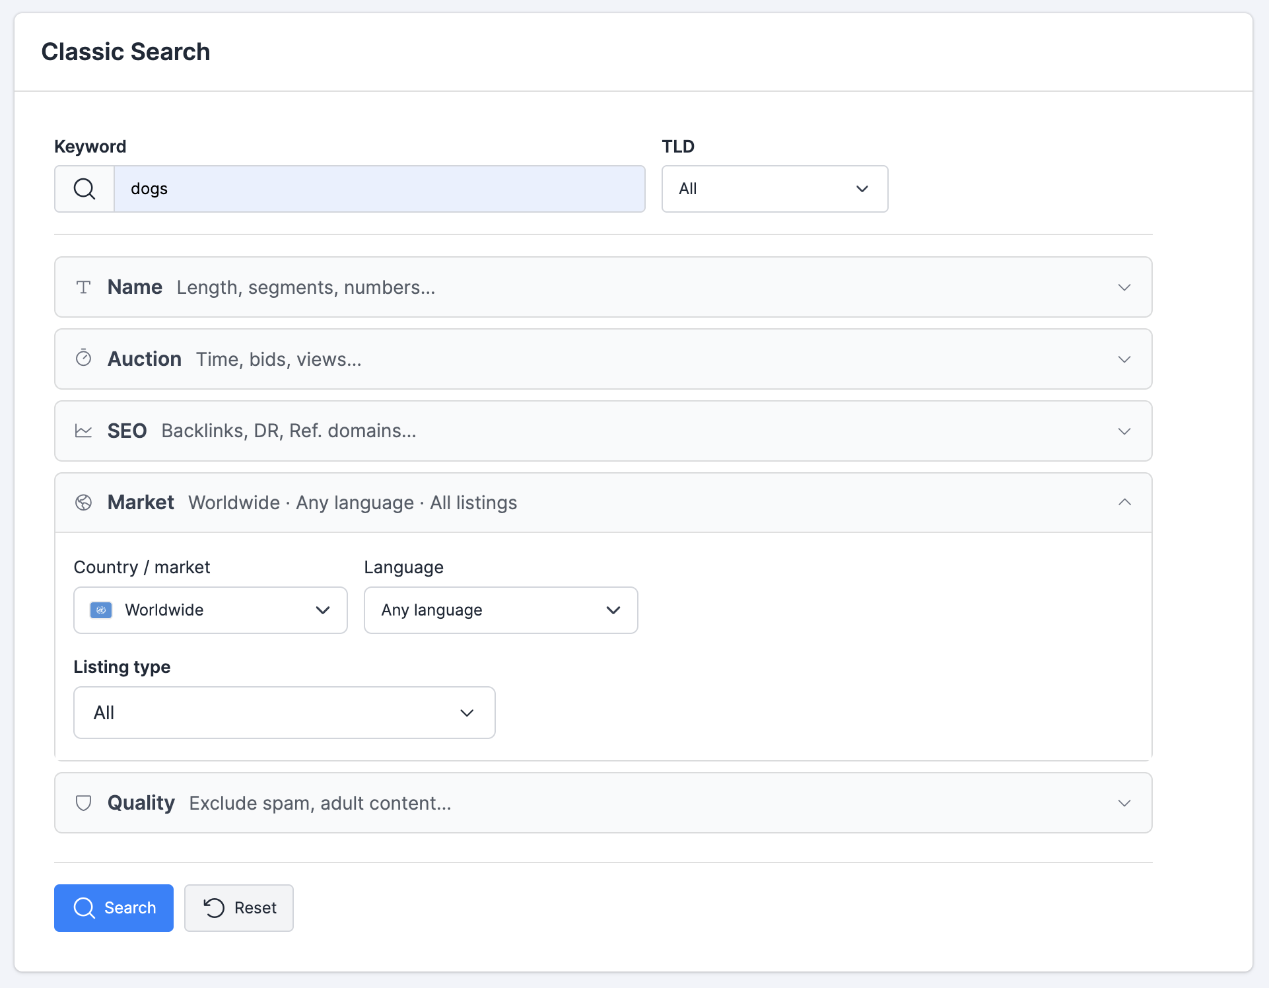The width and height of the screenshot is (1269, 988).
Task: Collapse the Market section chevron
Action: point(1124,503)
